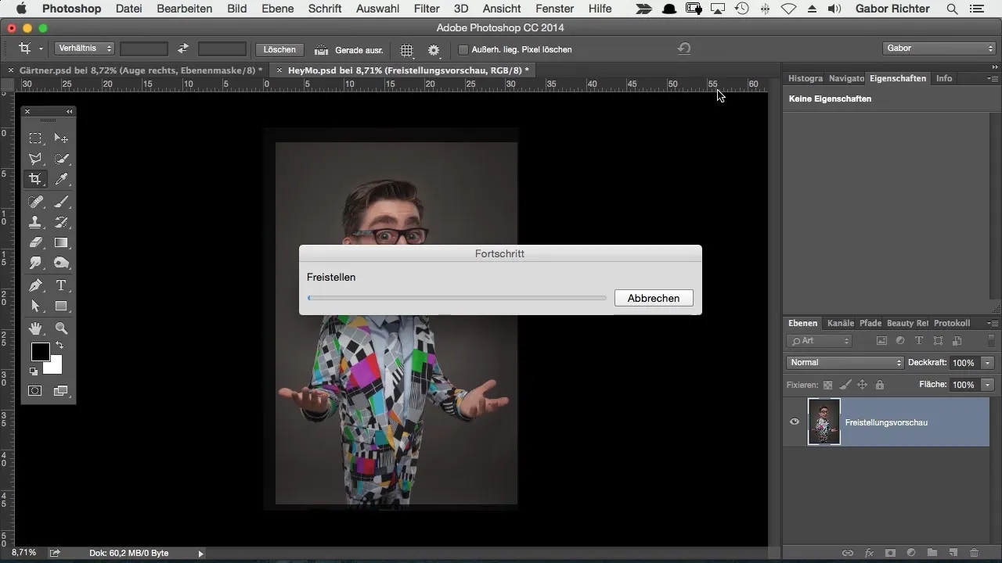
Task: Switch to Gärtner.psd document tab
Action: [x=139, y=70]
